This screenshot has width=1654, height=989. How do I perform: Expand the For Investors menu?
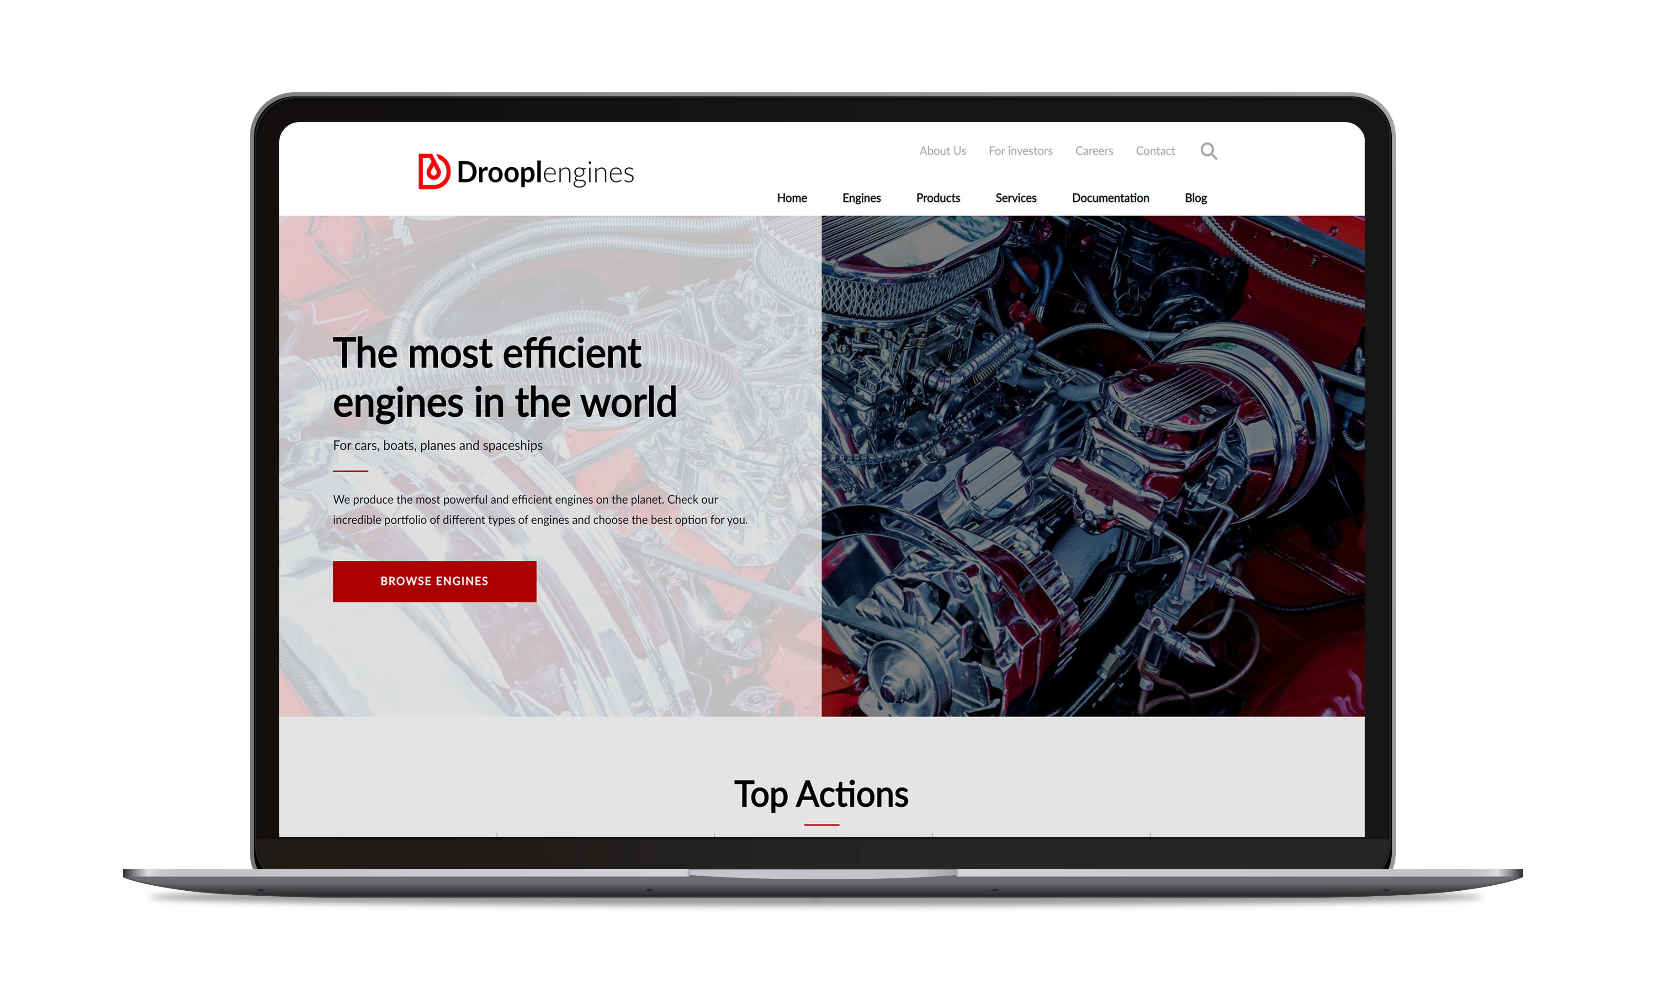[1020, 151]
